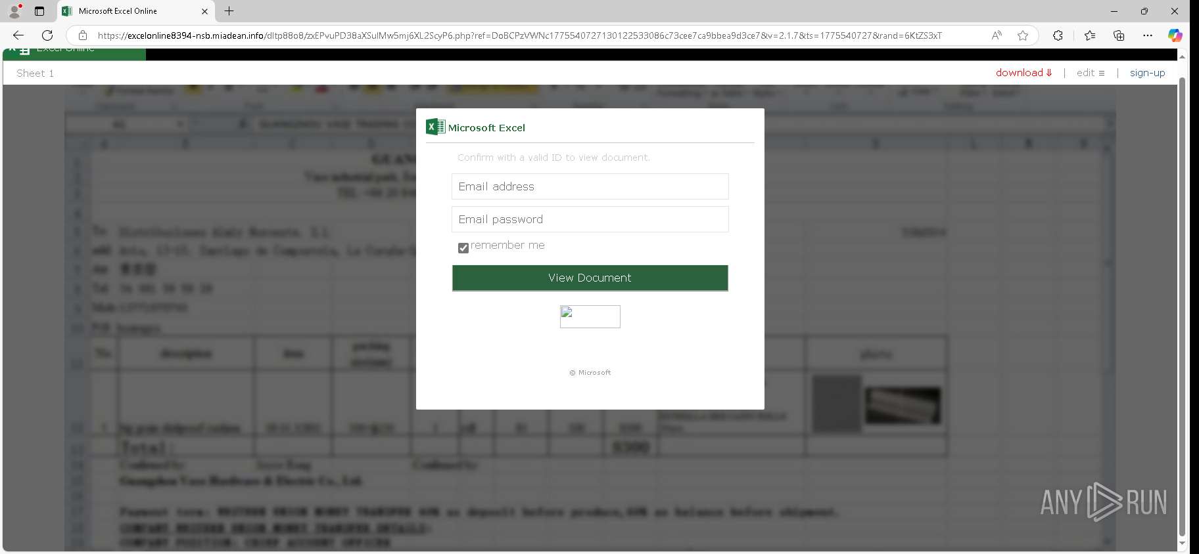The height and width of the screenshot is (554, 1199).
Task: Select the Sheet 1 label
Action: [35, 74]
